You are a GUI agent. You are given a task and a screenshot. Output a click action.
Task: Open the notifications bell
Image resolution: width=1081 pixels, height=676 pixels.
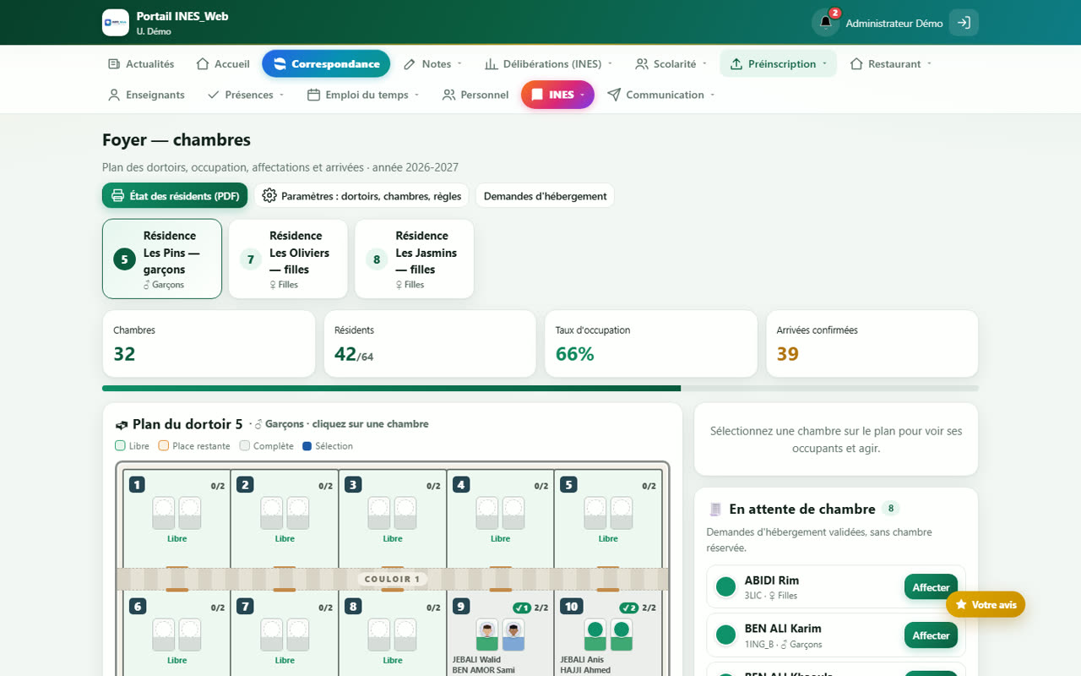pos(825,23)
